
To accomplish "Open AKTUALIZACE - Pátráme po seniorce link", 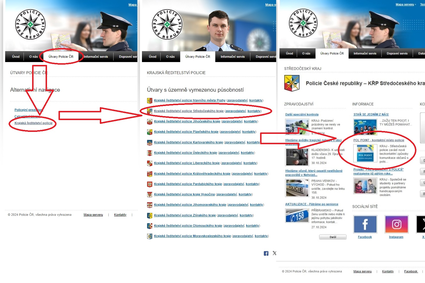I will [312, 204].
